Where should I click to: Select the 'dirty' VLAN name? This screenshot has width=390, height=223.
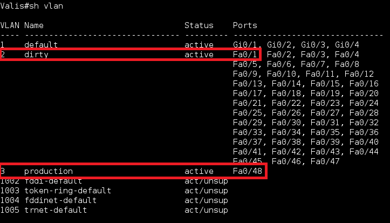tap(36, 55)
